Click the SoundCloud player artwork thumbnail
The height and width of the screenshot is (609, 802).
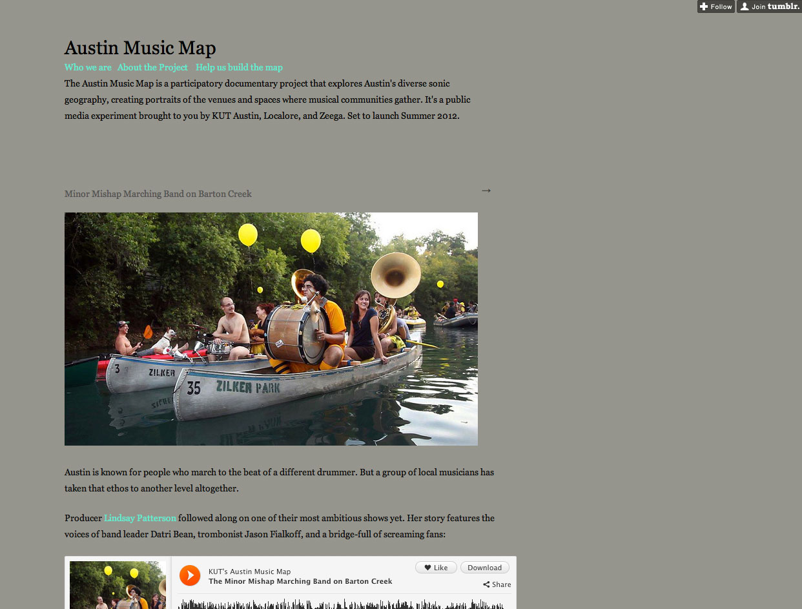pyautogui.click(x=118, y=585)
